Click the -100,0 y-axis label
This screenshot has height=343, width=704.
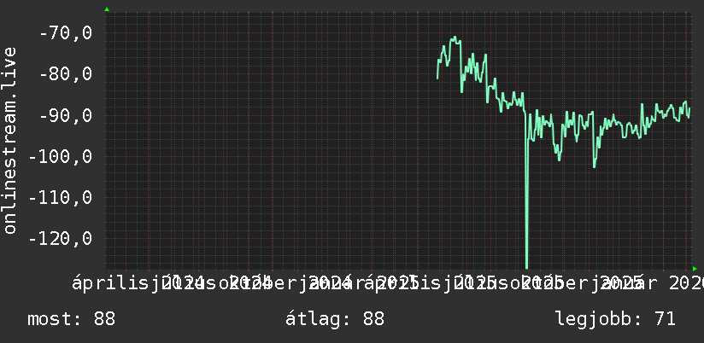coord(61,157)
